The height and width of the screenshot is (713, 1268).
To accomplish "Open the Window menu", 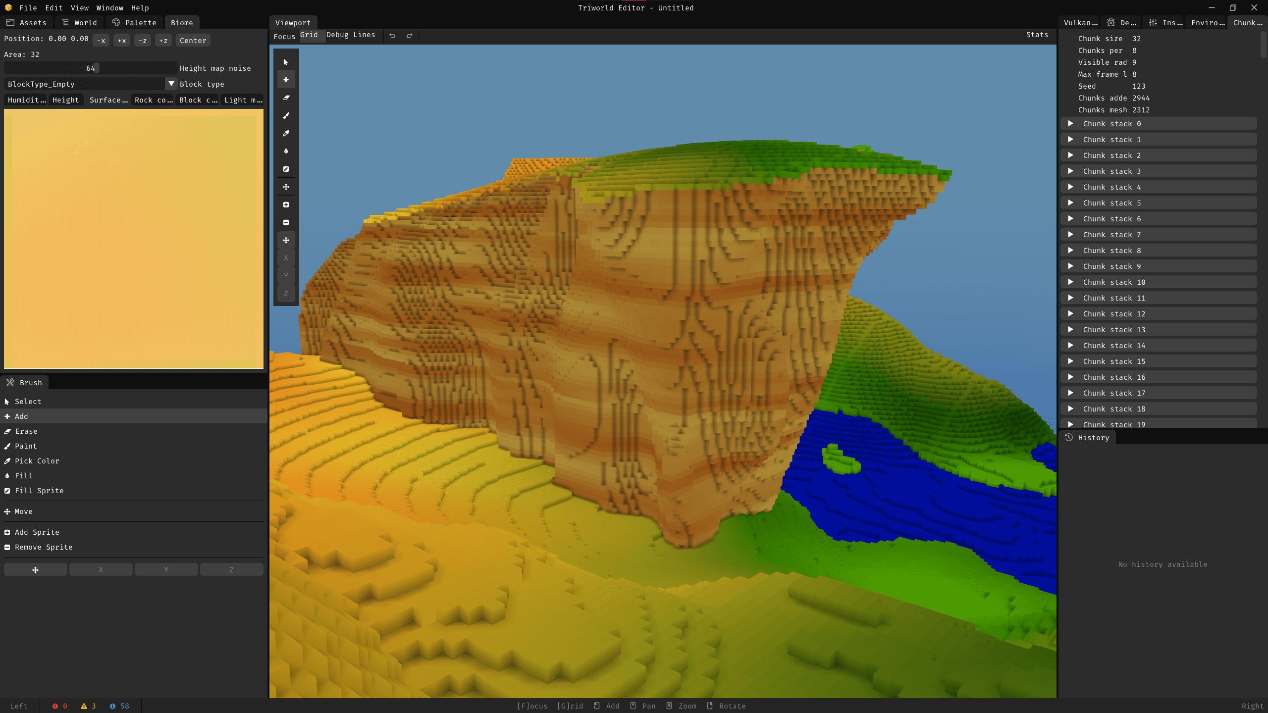I will pos(109,8).
